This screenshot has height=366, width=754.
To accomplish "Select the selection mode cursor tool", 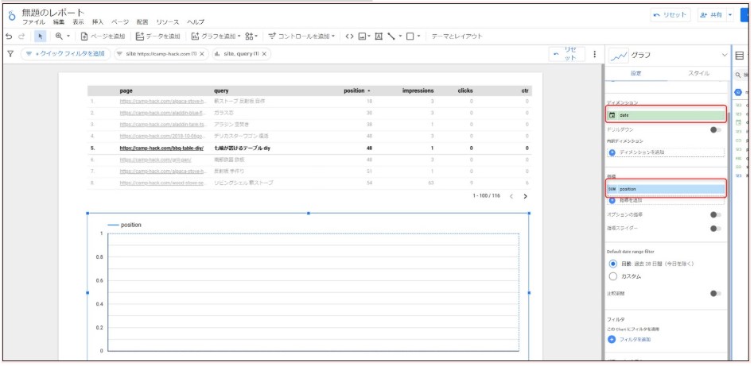I will [41, 36].
